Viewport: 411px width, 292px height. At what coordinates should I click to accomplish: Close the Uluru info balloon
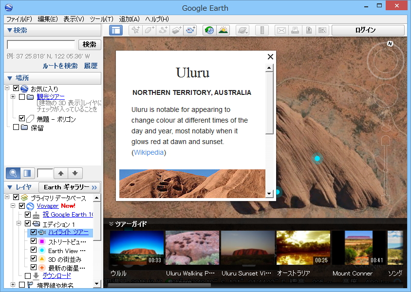(x=270, y=56)
